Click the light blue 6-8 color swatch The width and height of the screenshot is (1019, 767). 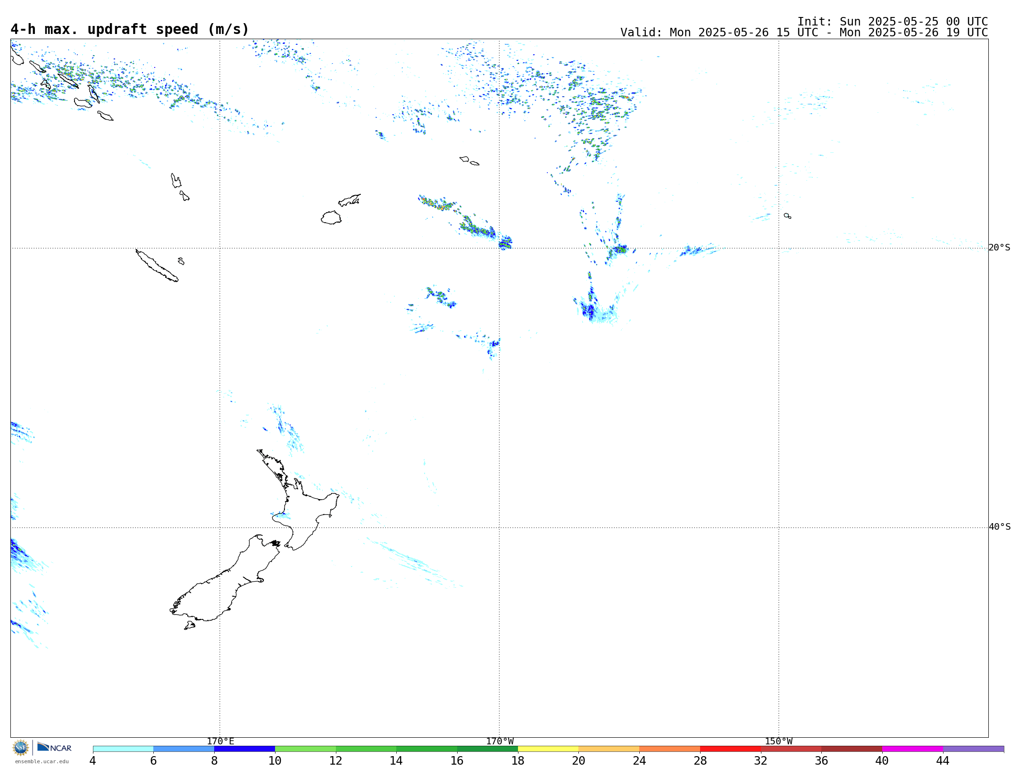coord(184,749)
